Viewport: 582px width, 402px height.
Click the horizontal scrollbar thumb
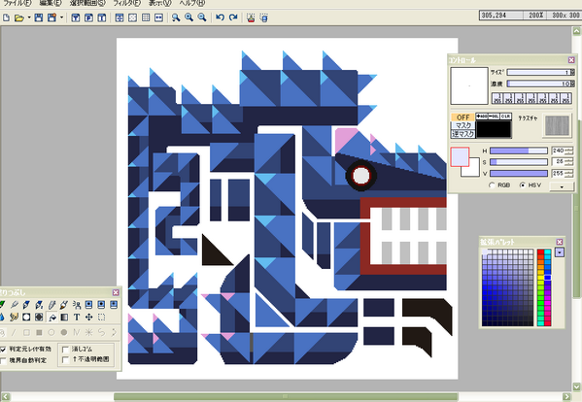286,397
